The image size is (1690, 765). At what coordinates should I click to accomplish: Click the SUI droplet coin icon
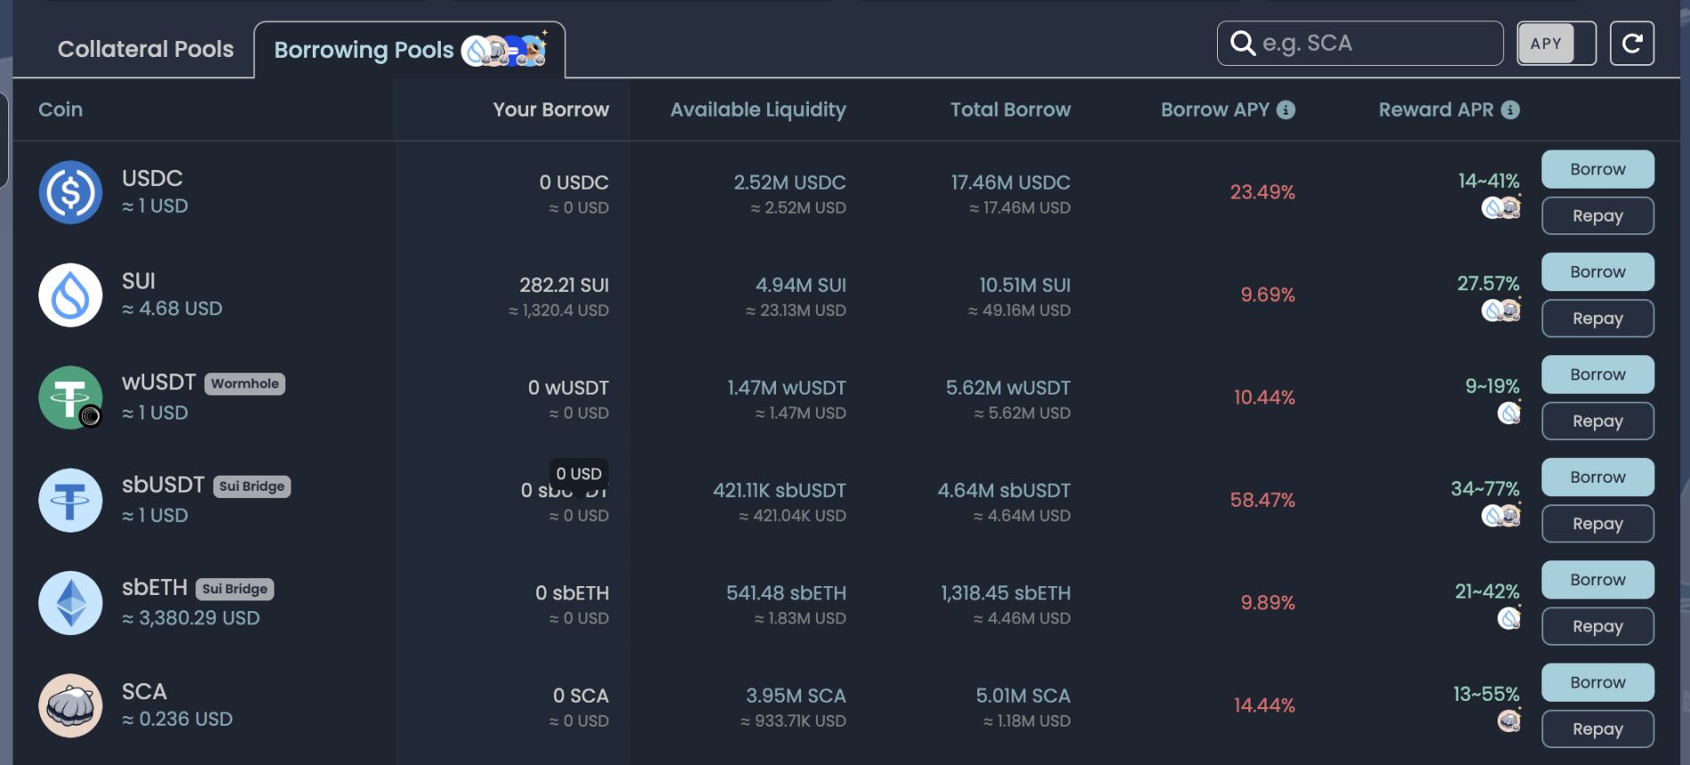(70, 295)
